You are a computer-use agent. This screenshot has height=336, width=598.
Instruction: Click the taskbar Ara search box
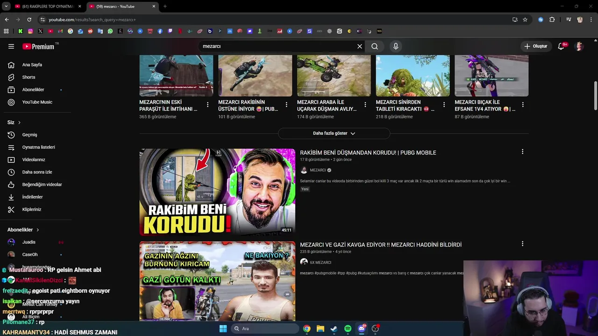[x=265, y=329]
